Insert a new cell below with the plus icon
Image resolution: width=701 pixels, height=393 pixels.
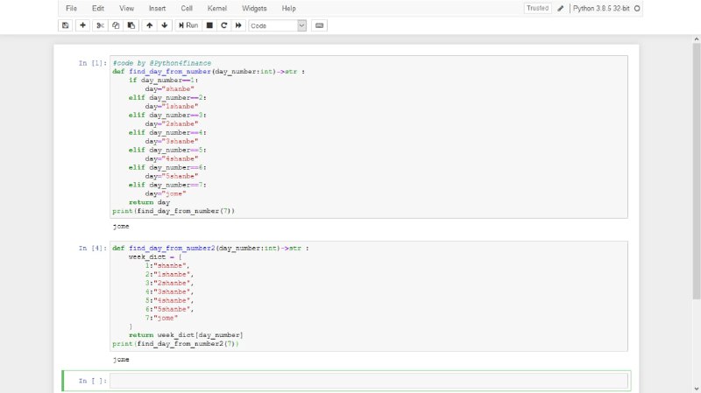[x=82, y=25]
